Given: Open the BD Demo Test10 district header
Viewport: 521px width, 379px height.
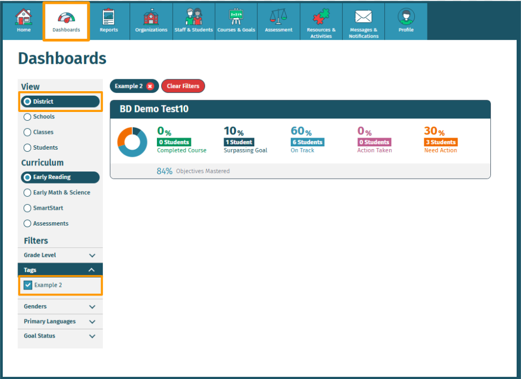Looking at the screenshot, I should pyautogui.click(x=300, y=109).
